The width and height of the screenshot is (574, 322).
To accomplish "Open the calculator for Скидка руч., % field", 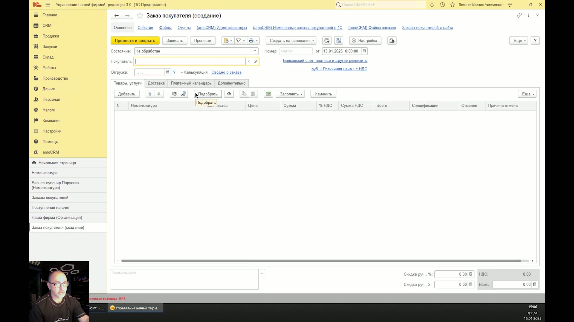I will tap(471, 274).
